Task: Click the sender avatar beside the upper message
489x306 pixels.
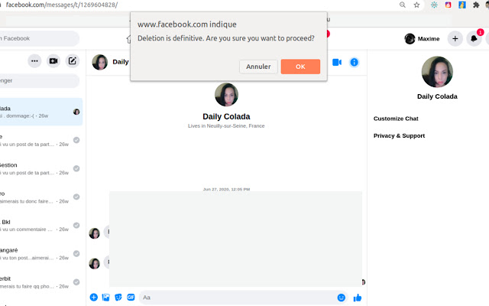Action: tap(94, 233)
